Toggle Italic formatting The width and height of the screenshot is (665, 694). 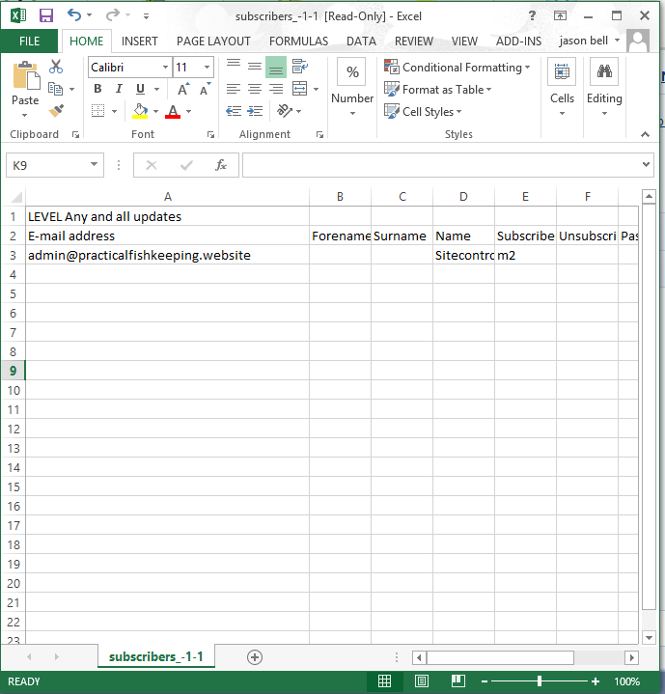[x=118, y=89]
